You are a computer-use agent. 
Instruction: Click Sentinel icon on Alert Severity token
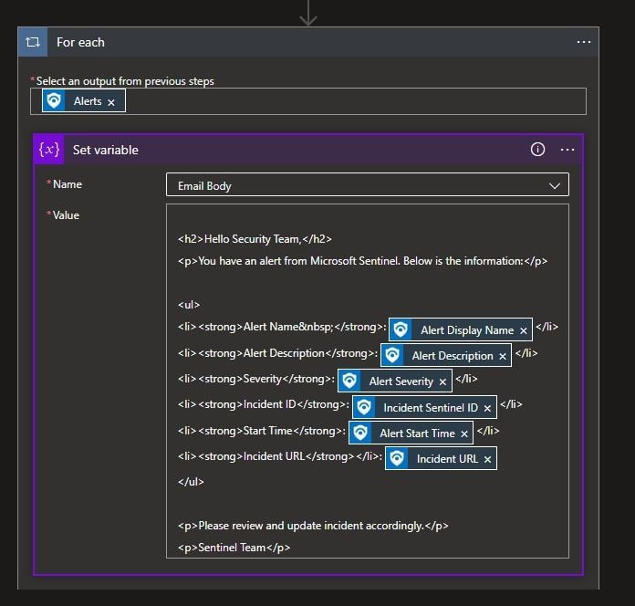pos(349,381)
